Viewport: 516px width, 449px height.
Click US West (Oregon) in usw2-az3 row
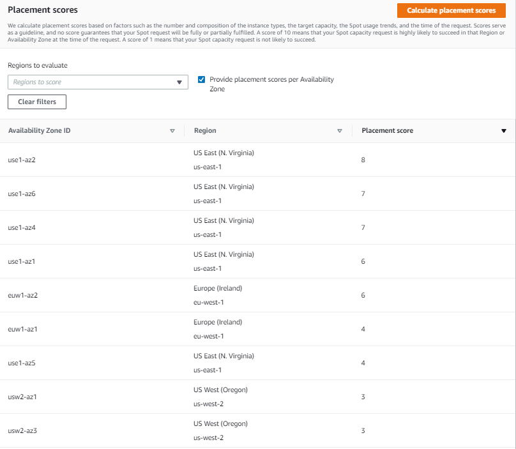click(x=220, y=424)
